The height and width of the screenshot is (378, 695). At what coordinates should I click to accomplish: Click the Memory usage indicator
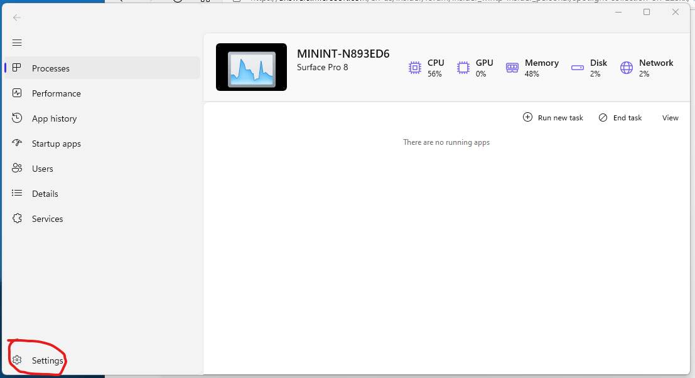point(532,68)
